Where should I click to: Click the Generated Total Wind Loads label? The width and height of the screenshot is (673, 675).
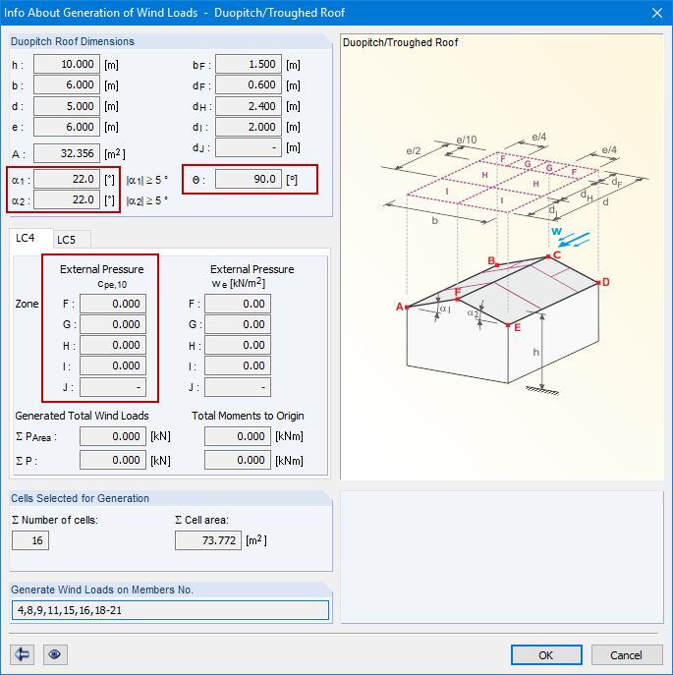82,416
